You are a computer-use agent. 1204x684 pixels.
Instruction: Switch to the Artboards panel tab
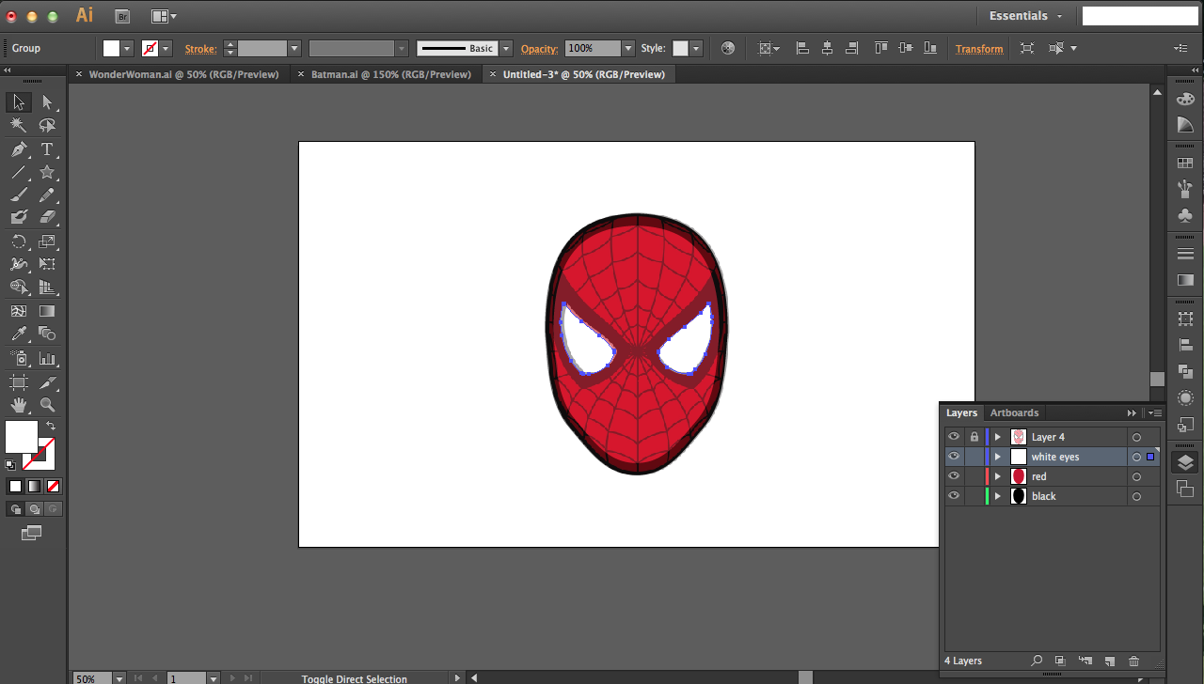1014,412
